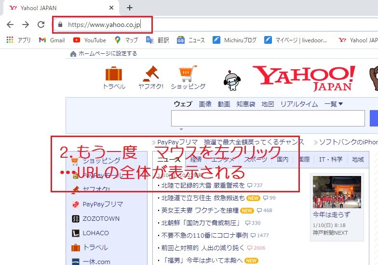This screenshot has width=378, height=265.
Task: Switch to the 国際 news tab
Action: (304, 159)
